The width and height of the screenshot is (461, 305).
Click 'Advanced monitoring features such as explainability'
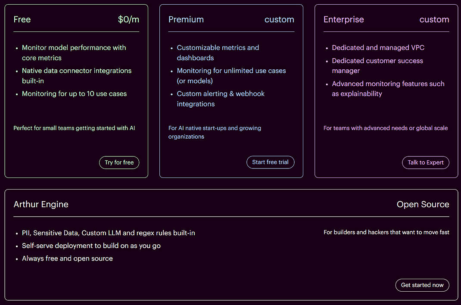click(388, 89)
